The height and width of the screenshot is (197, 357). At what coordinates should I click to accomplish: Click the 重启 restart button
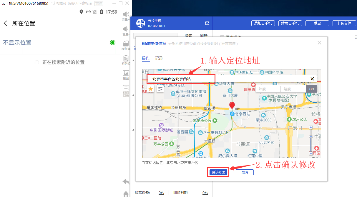click(317, 23)
